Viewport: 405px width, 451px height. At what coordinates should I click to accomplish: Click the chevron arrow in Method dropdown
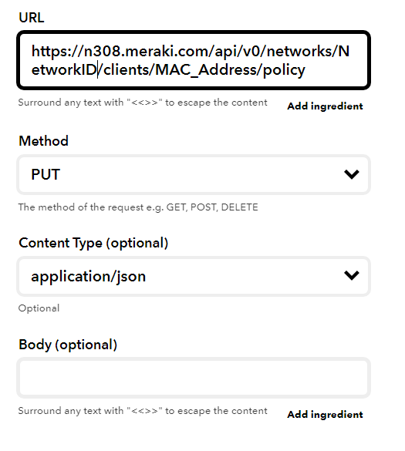tap(352, 174)
